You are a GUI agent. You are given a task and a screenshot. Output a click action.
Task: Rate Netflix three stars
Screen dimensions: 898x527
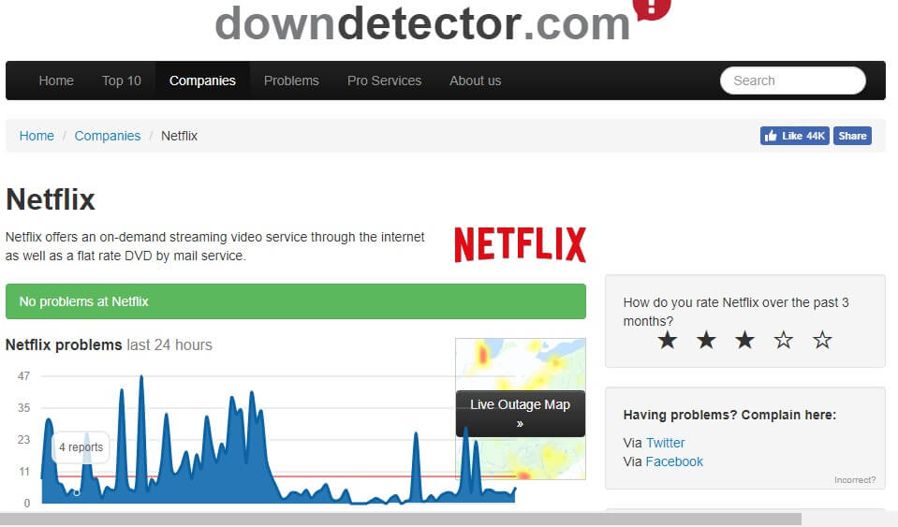(x=744, y=341)
